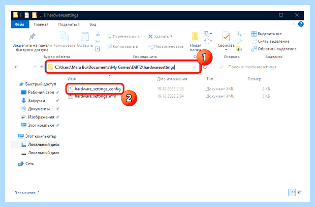315x207 pixels.
Task: Click the title bar properties checkmark icon
Action: pos(27,15)
